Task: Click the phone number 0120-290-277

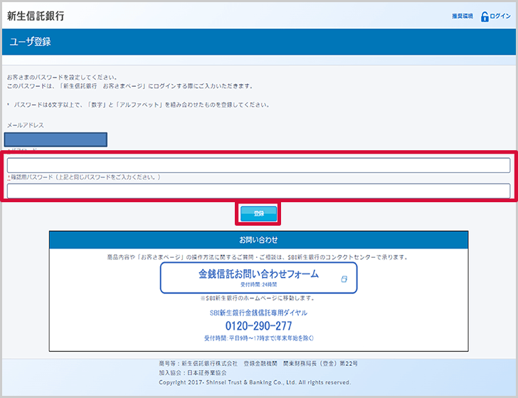Action: point(258,325)
